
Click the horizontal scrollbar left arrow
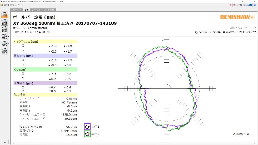[13, 144]
